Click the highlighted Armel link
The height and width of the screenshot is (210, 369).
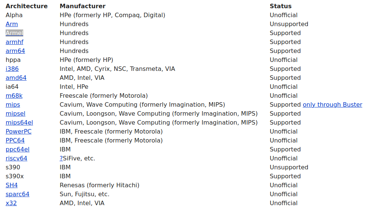pos(14,33)
